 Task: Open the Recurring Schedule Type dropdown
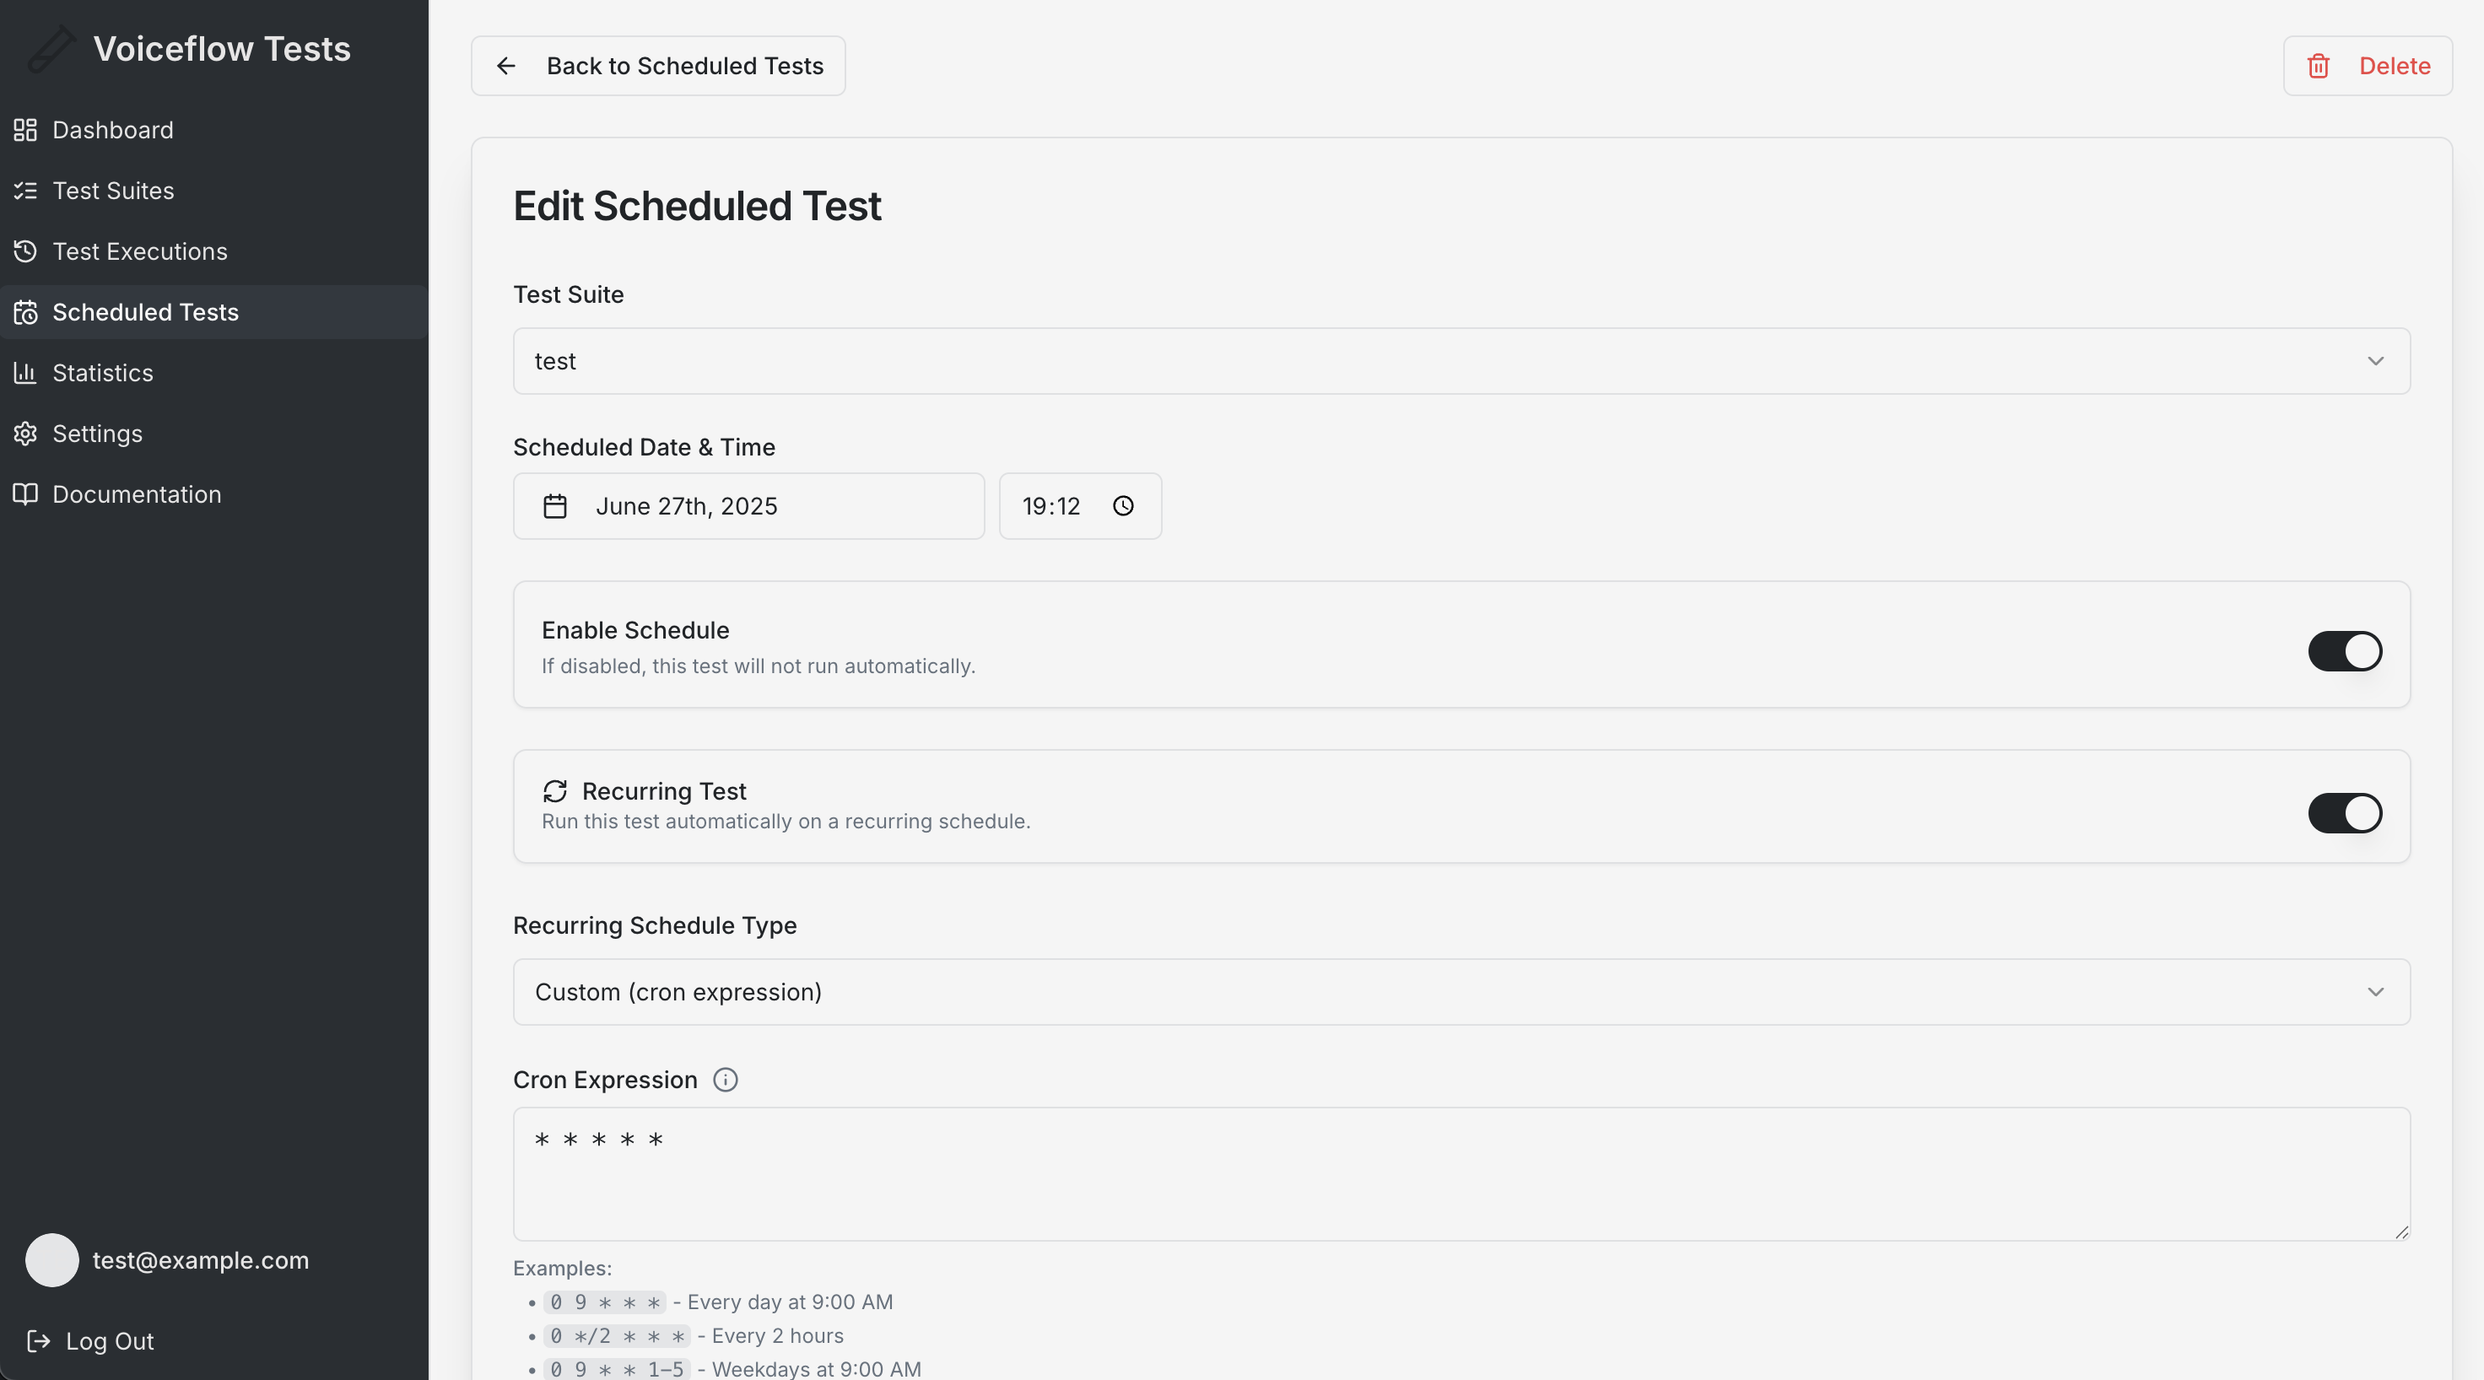(x=1462, y=992)
